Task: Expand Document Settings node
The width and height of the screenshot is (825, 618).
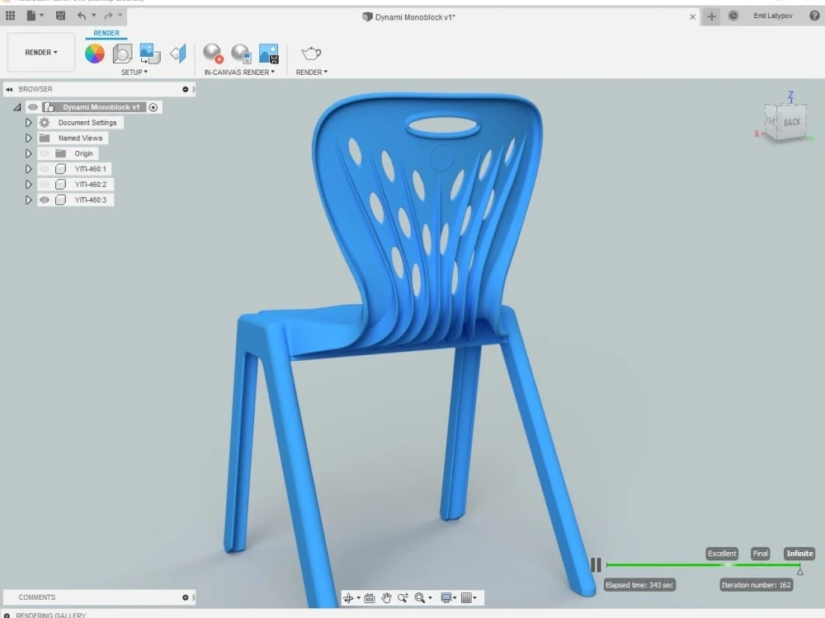Action: (28, 123)
